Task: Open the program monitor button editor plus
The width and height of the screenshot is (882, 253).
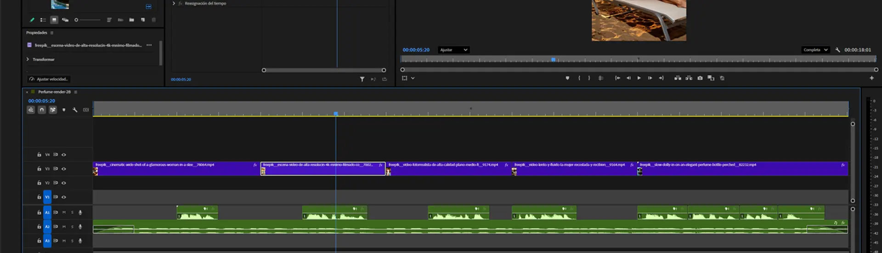Action: point(871,78)
